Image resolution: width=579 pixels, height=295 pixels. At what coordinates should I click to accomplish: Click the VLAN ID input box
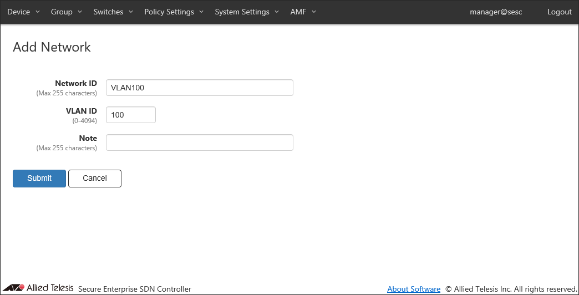pyautogui.click(x=130, y=115)
